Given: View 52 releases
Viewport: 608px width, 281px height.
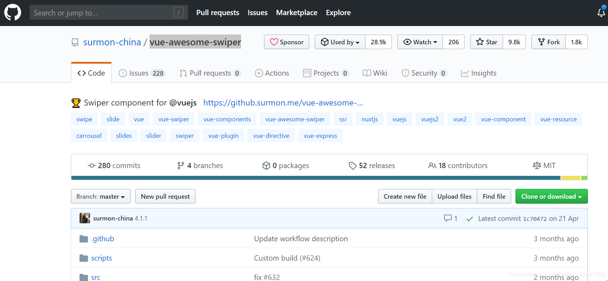Looking at the screenshot, I should pos(372,166).
